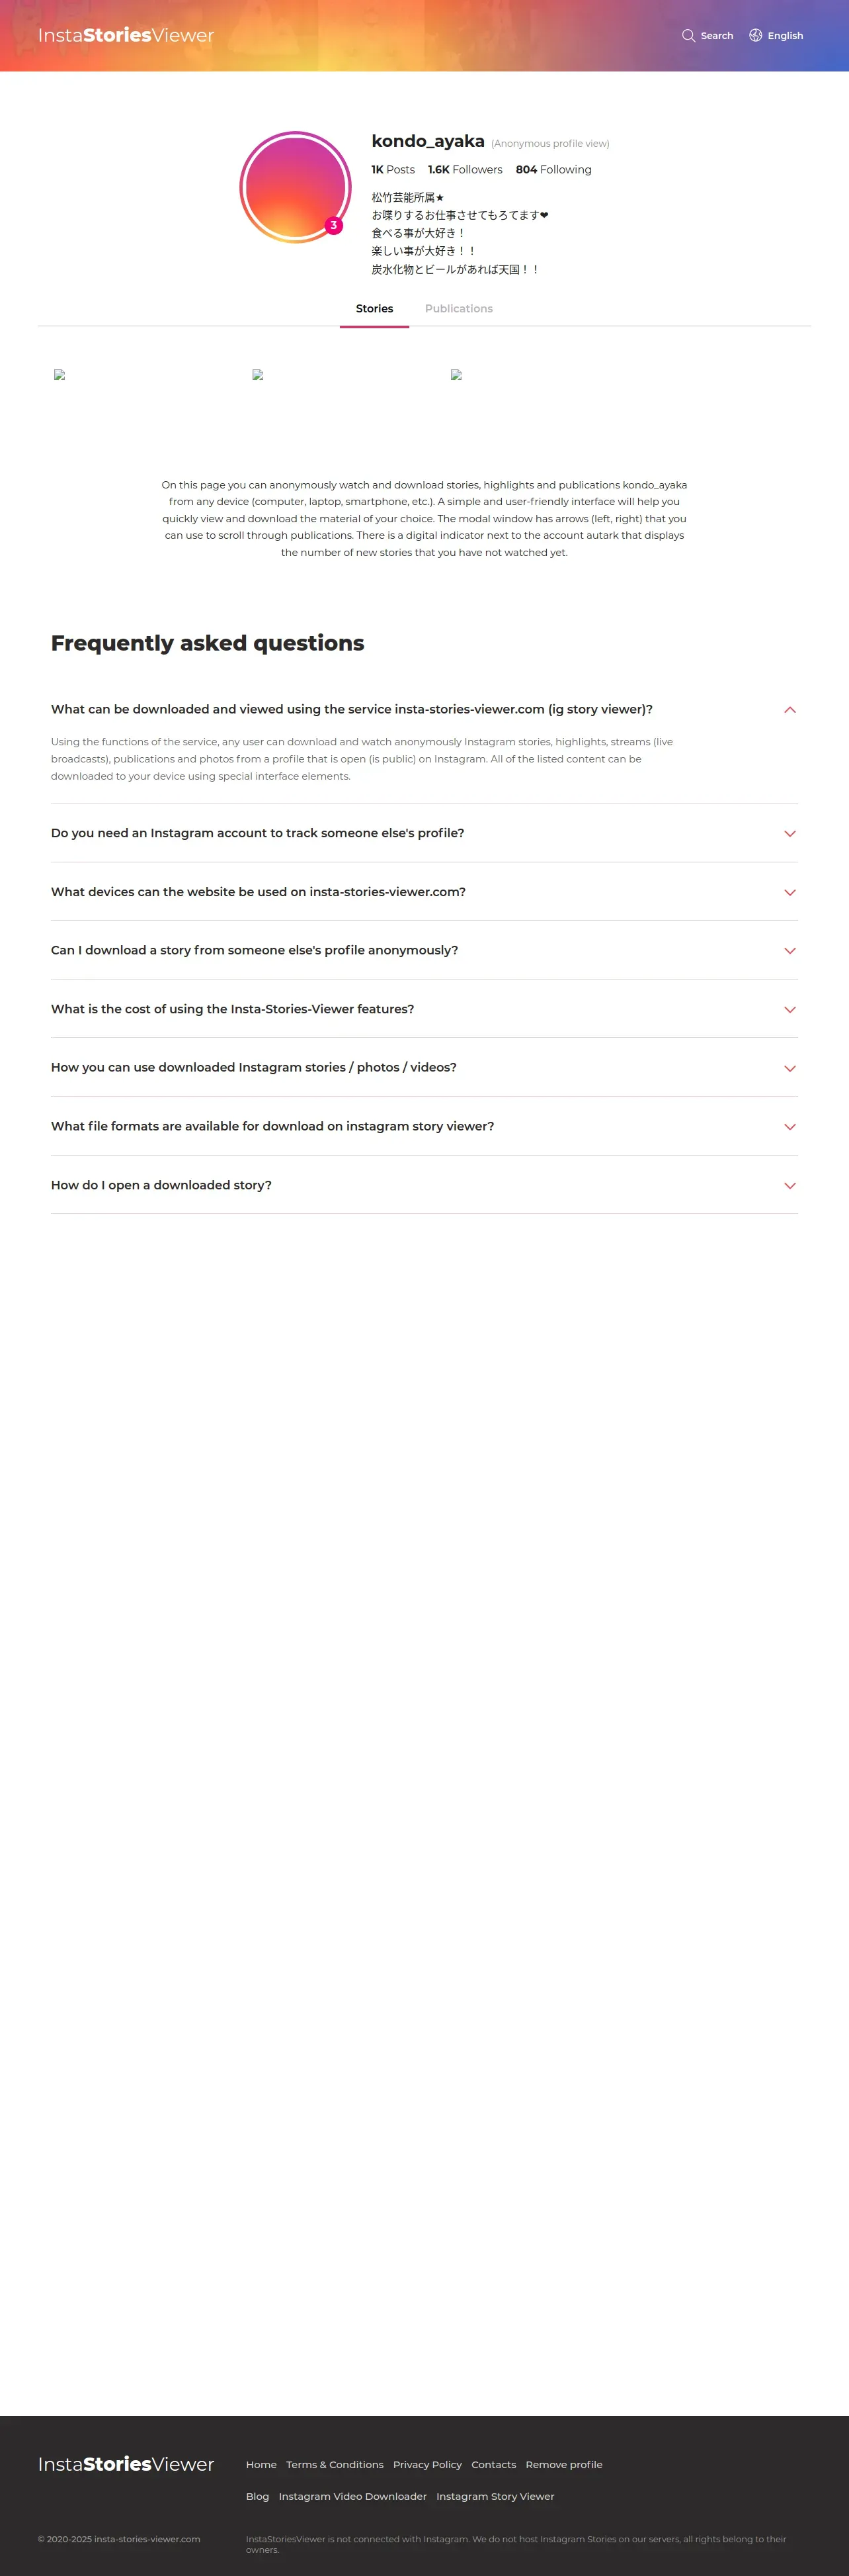Viewport: 849px width, 2576px height.
Task: Expand the supported devices question
Action: (x=259, y=892)
